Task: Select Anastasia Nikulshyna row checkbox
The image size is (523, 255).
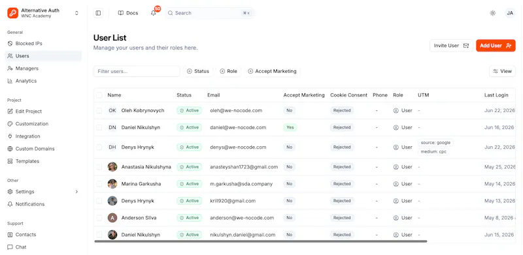Action: point(99,167)
